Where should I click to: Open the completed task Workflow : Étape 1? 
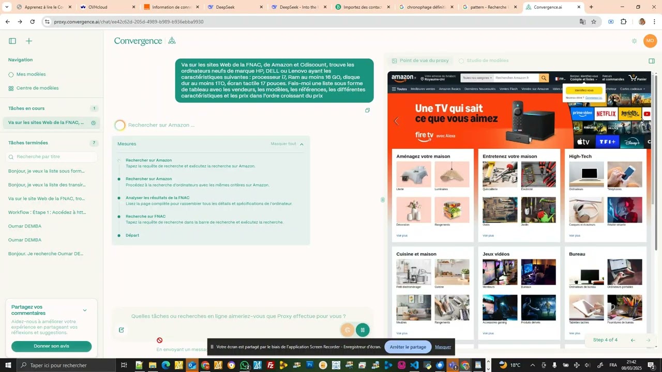[48, 212]
